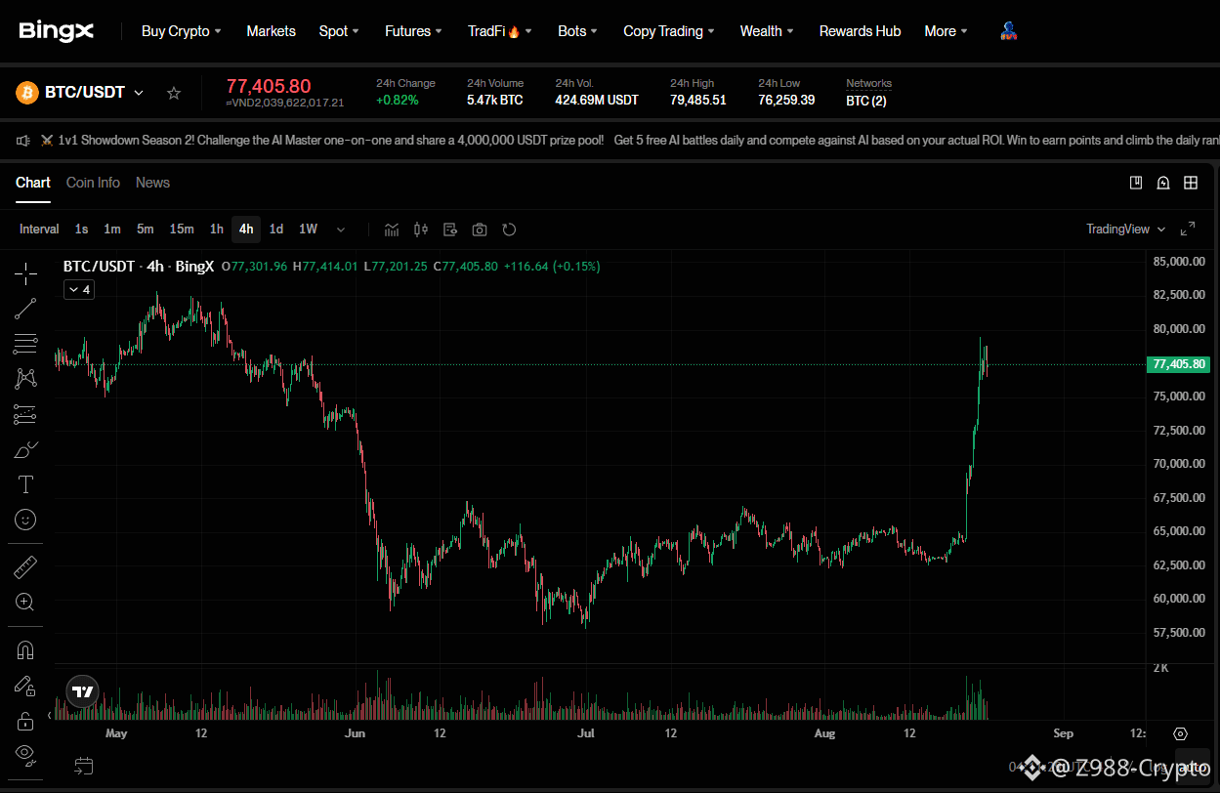Open the Markets menu item
This screenshot has height=793, width=1220.
[271, 31]
